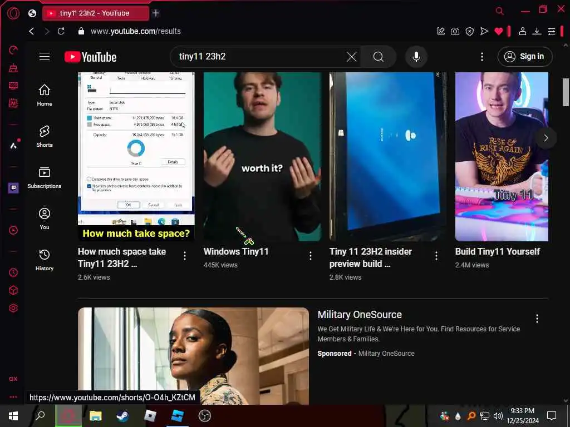
Task: Open the Opera GX main menu logo
Action: click(13, 13)
